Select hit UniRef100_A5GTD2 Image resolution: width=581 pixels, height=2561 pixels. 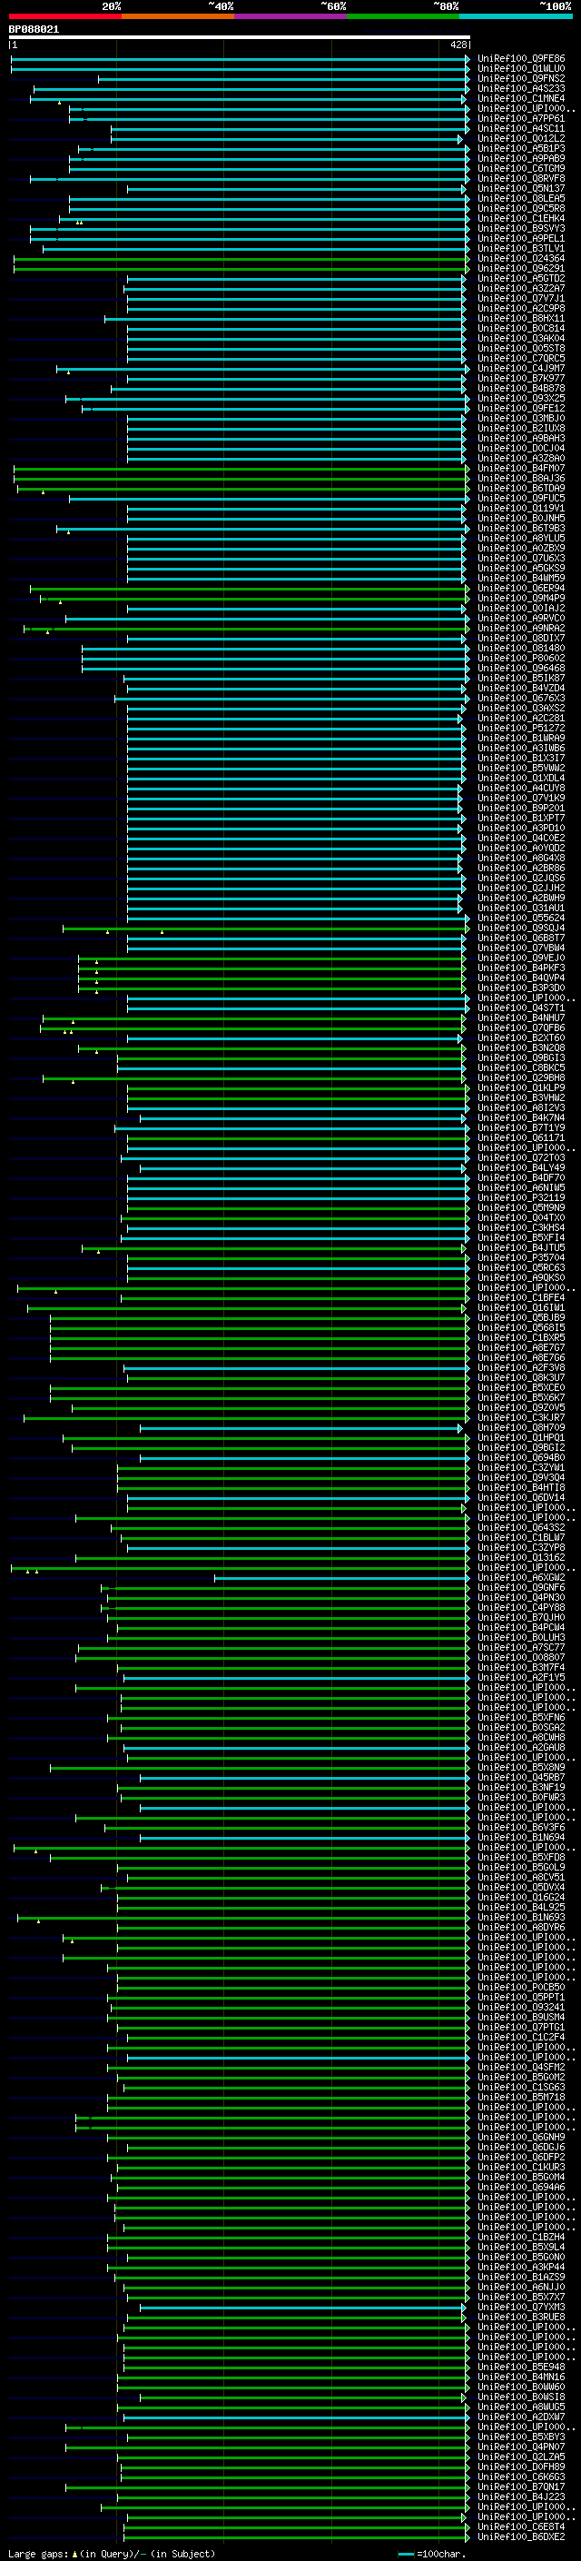tap(520, 278)
